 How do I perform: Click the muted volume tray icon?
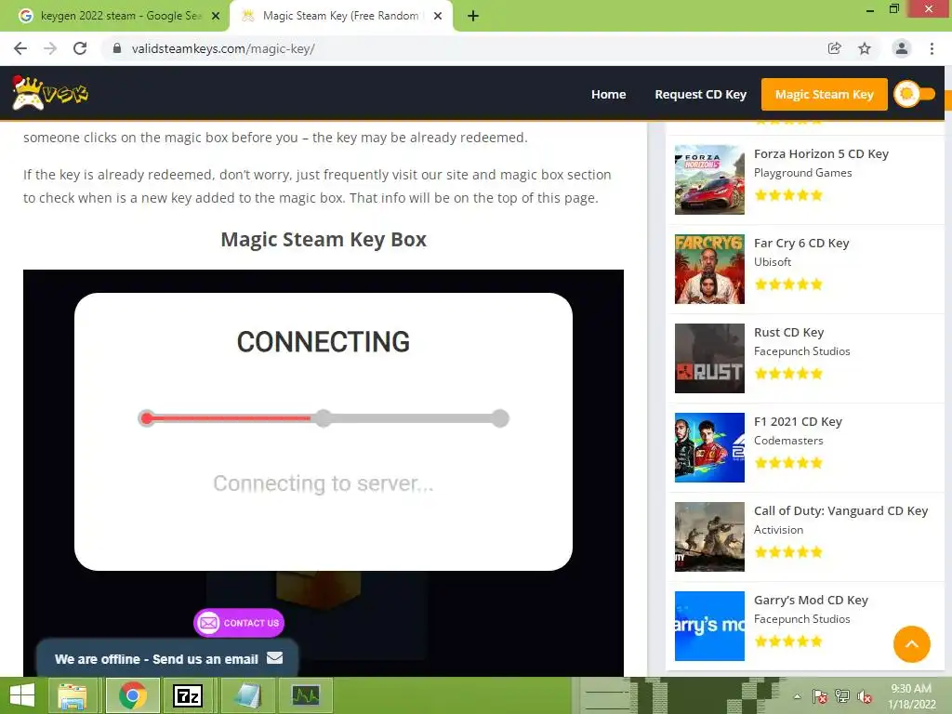coord(864,696)
